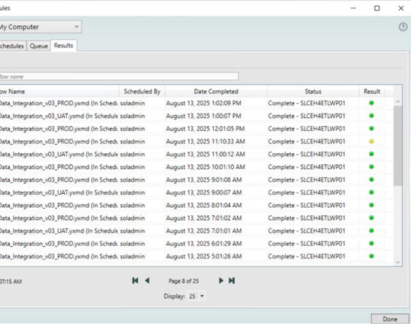The width and height of the screenshot is (411, 324).
Task: Select the row completed 11:00:12 AM
Action: 197,154
